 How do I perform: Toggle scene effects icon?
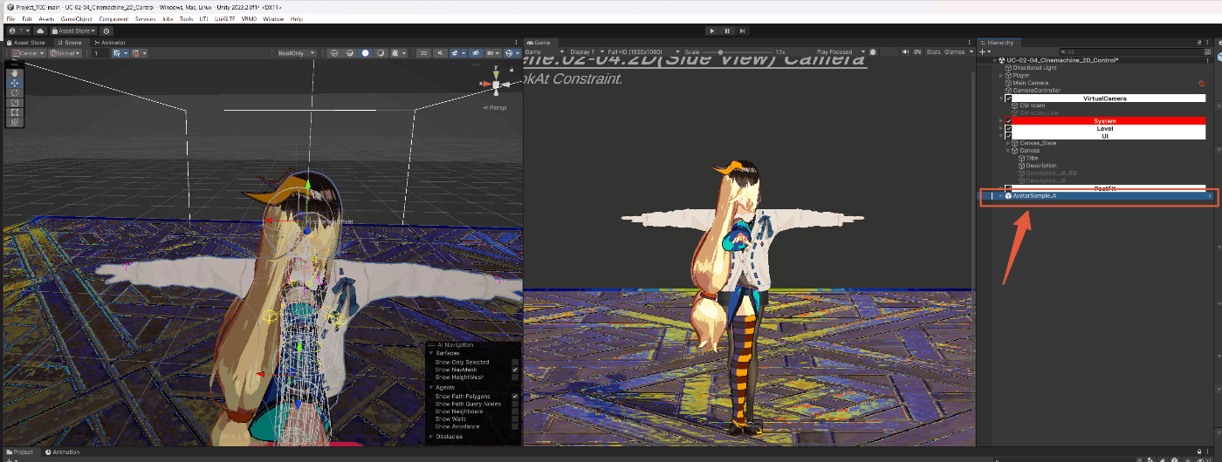pos(455,53)
